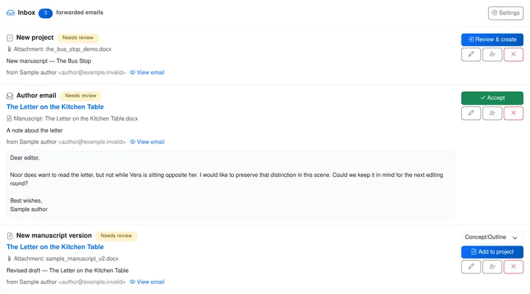The height and width of the screenshot is (294, 530).
Task: View email for The Bus Stop manuscript
Action: point(147,72)
